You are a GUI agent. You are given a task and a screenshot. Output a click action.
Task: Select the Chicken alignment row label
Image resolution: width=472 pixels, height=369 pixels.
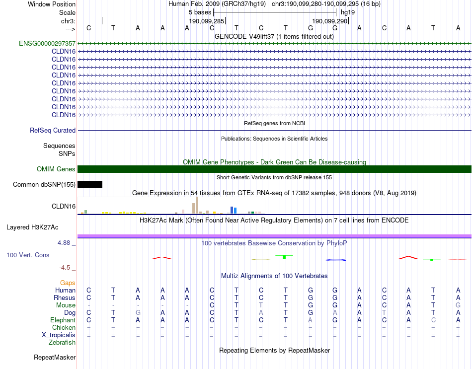[x=64, y=327]
